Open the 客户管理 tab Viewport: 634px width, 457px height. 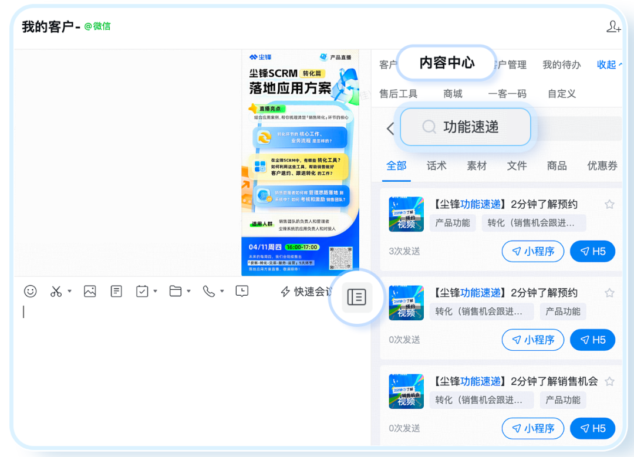tap(510, 65)
